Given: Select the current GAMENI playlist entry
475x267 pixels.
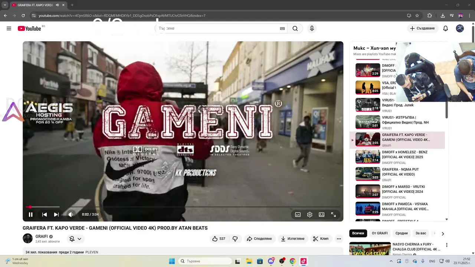Looking at the screenshot, I should point(397,140).
